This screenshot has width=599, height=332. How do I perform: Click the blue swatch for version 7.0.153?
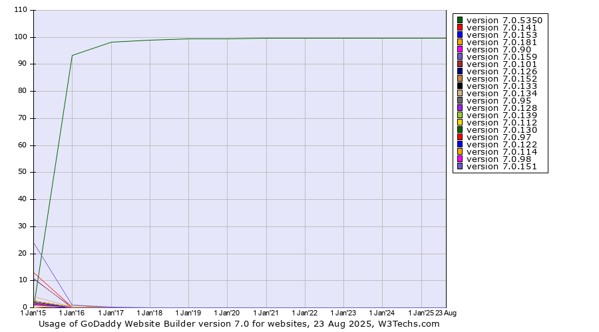[x=460, y=35]
